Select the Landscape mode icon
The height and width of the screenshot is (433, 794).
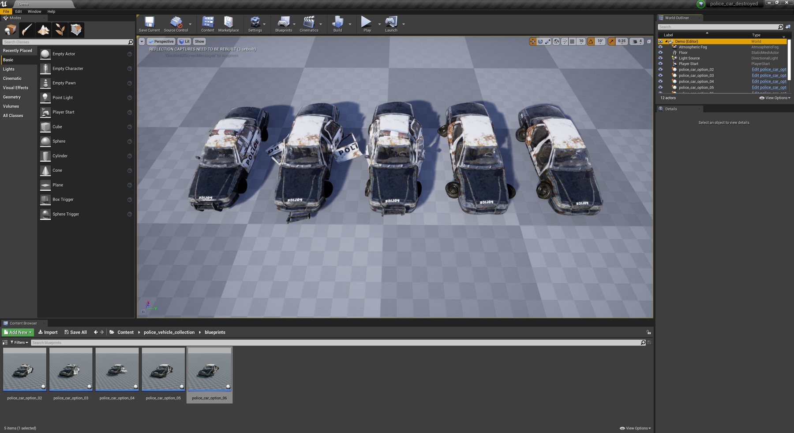(43, 30)
